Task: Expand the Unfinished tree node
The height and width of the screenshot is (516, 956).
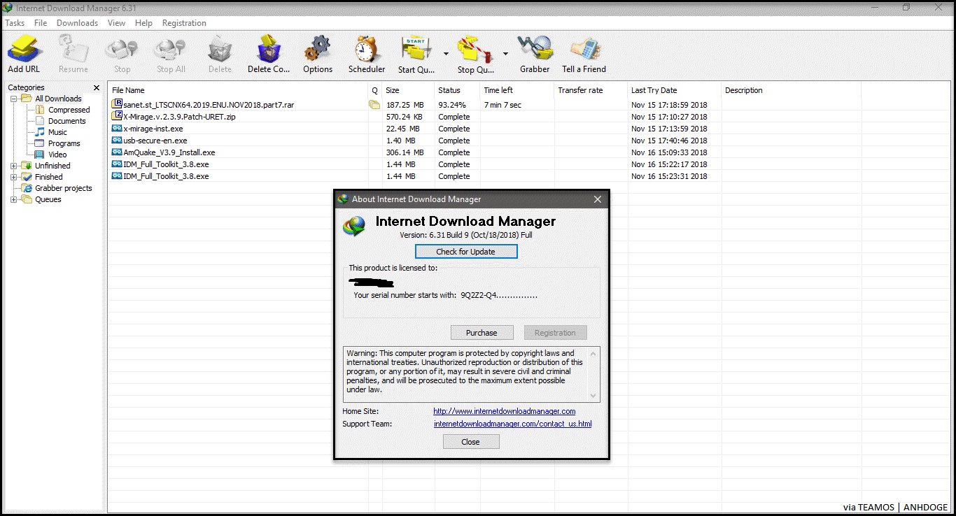Action: click(x=14, y=166)
